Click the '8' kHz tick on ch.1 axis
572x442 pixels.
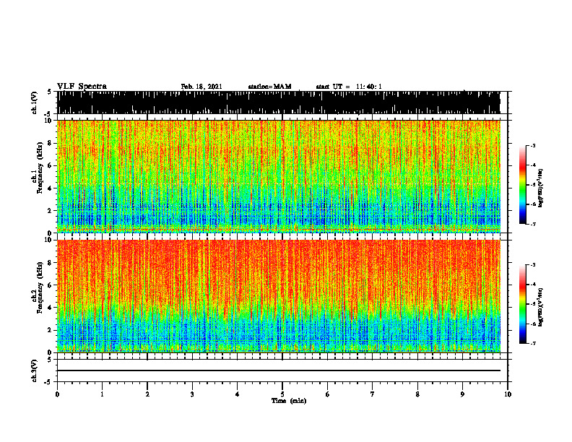click(x=51, y=143)
